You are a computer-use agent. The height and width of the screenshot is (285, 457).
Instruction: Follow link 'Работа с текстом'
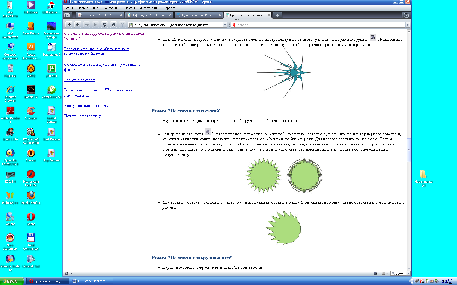click(x=80, y=80)
